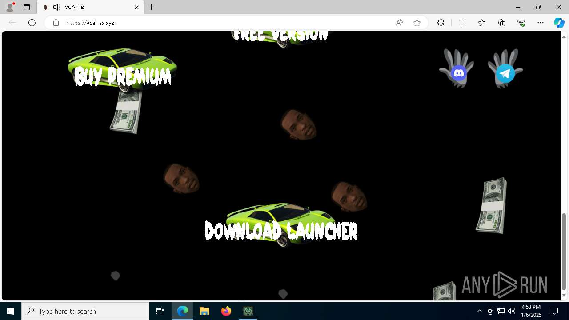Click the browser profile avatar icon

(x=9, y=7)
